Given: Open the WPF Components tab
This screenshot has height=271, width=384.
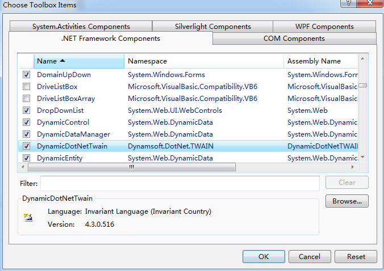Looking at the screenshot, I should [324, 27].
